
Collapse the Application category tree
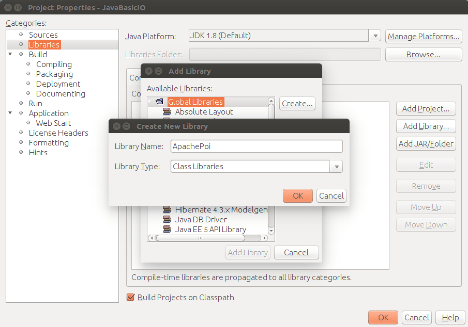(10, 113)
